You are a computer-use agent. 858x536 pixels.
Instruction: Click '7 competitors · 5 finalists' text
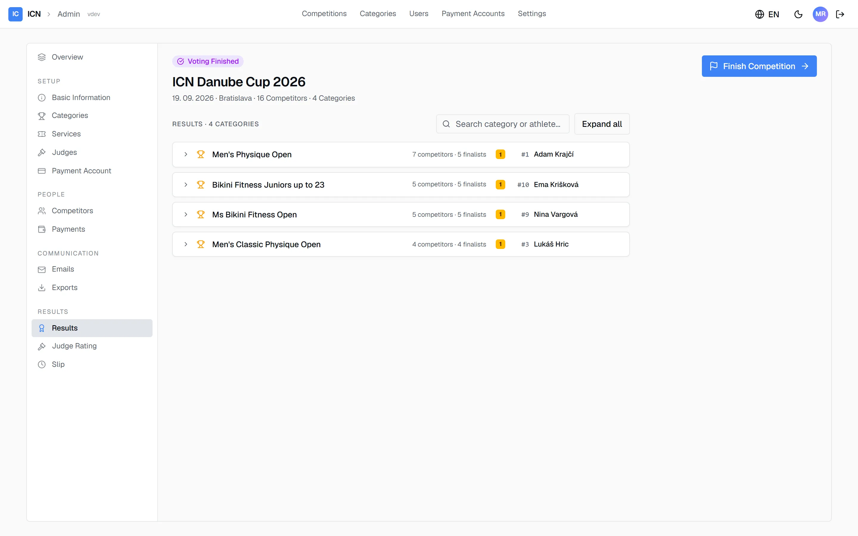(449, 155)
